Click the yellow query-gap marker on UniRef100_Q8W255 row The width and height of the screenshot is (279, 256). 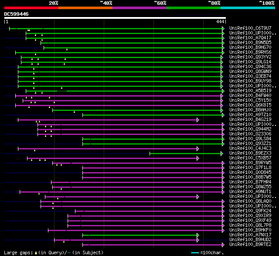coord(61,189)
